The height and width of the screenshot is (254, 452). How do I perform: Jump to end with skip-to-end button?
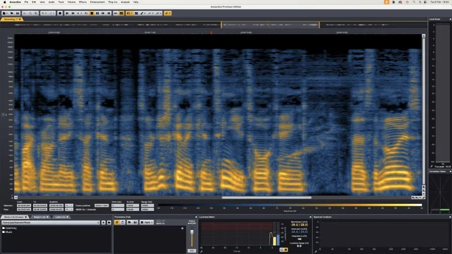[x=108, y=13]
